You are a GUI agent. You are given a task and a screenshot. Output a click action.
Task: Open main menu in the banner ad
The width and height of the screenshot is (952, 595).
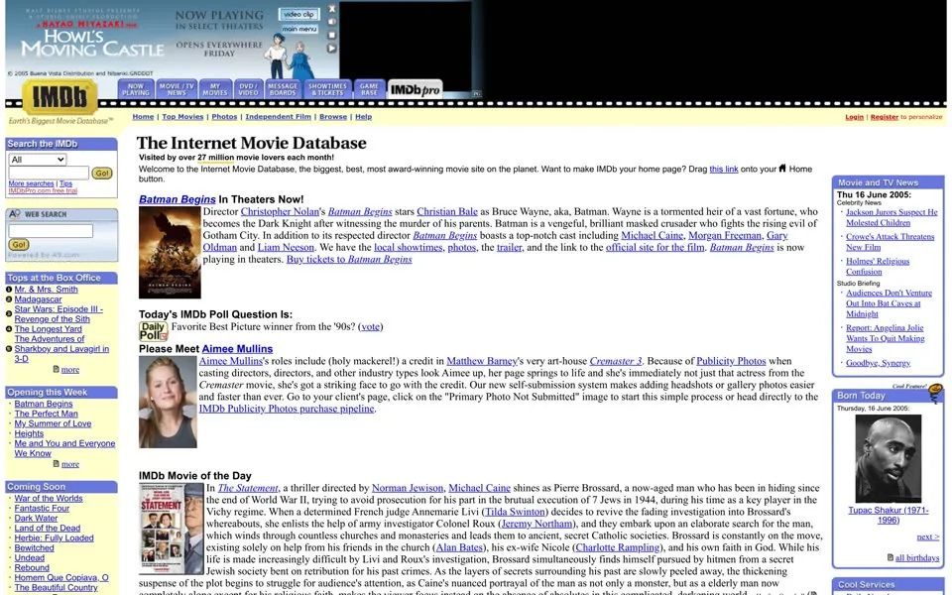(x=299, y=29)
